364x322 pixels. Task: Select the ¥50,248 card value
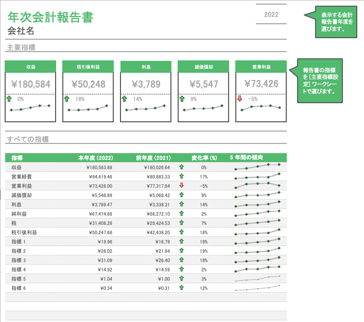tap(88, 84)
